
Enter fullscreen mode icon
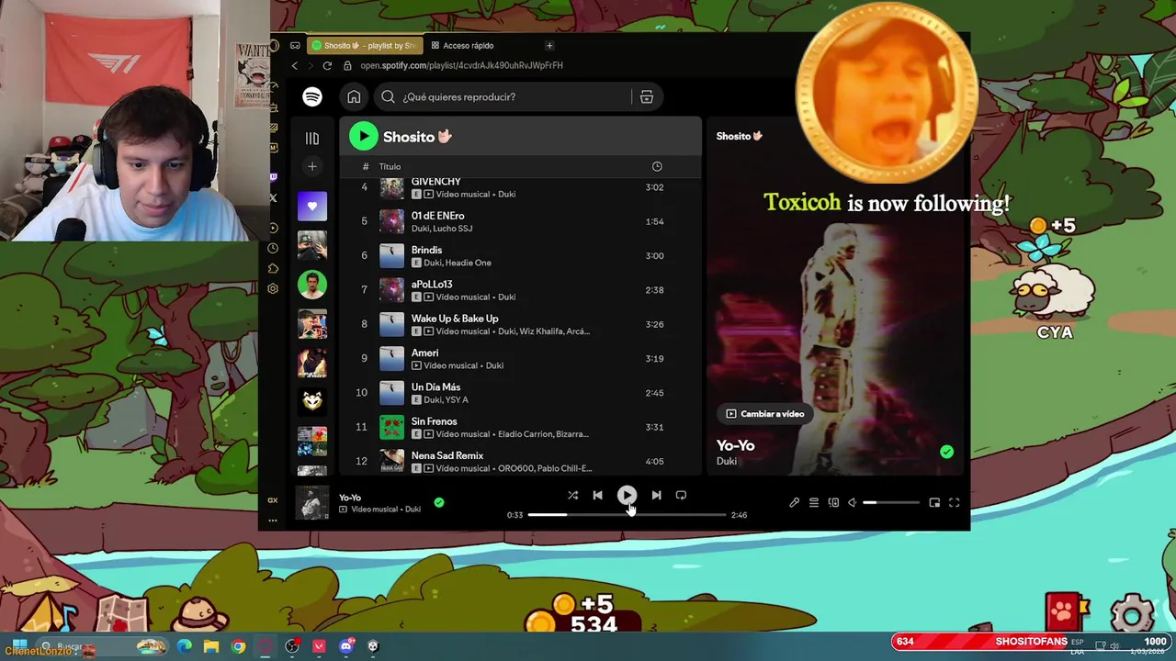pos(954,502)
